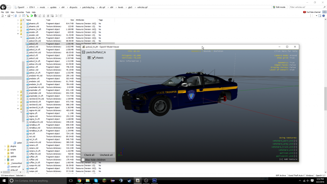Expand the _CommonRed folder in tree
The image size is (327, 184).
(x=5, y=163)
